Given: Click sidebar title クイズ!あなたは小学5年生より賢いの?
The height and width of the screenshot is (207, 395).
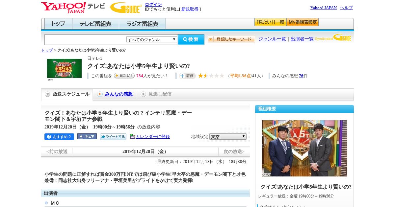Looking at the screenshot, I should click(306, 187).
